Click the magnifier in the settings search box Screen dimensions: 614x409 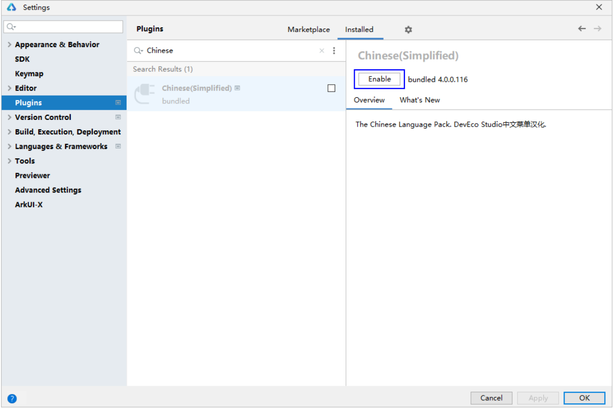pyautogui.click(x=10, y=27)
